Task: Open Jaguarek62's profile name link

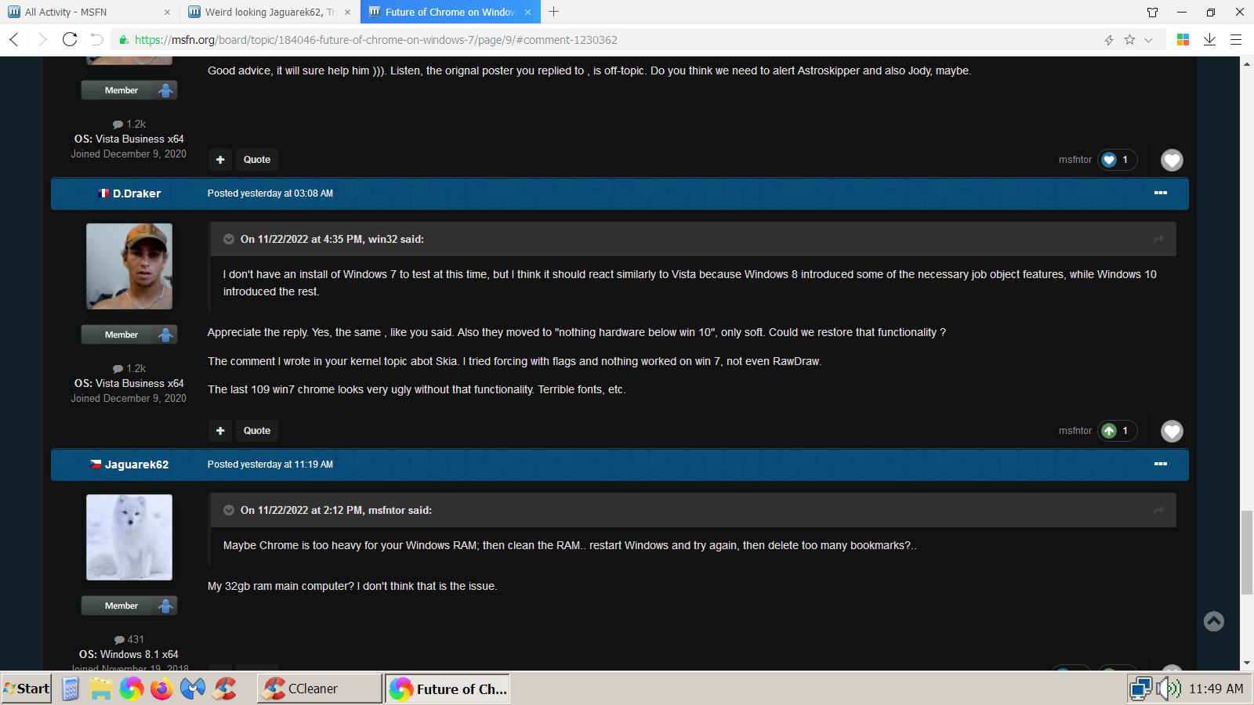Action: (x=136, y=465)
